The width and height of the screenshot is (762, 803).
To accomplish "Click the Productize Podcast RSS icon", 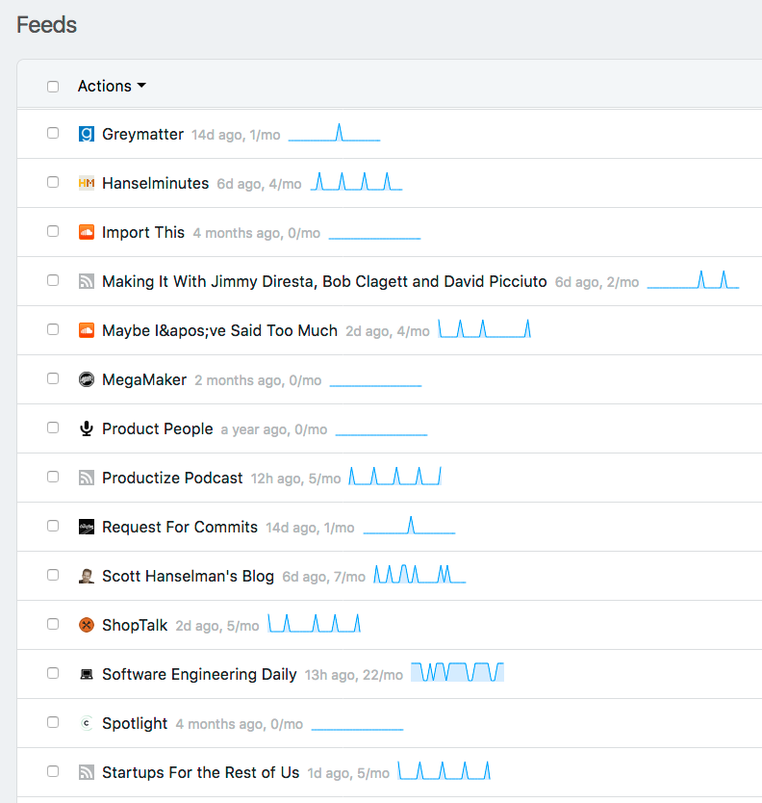I will (87, 478).
